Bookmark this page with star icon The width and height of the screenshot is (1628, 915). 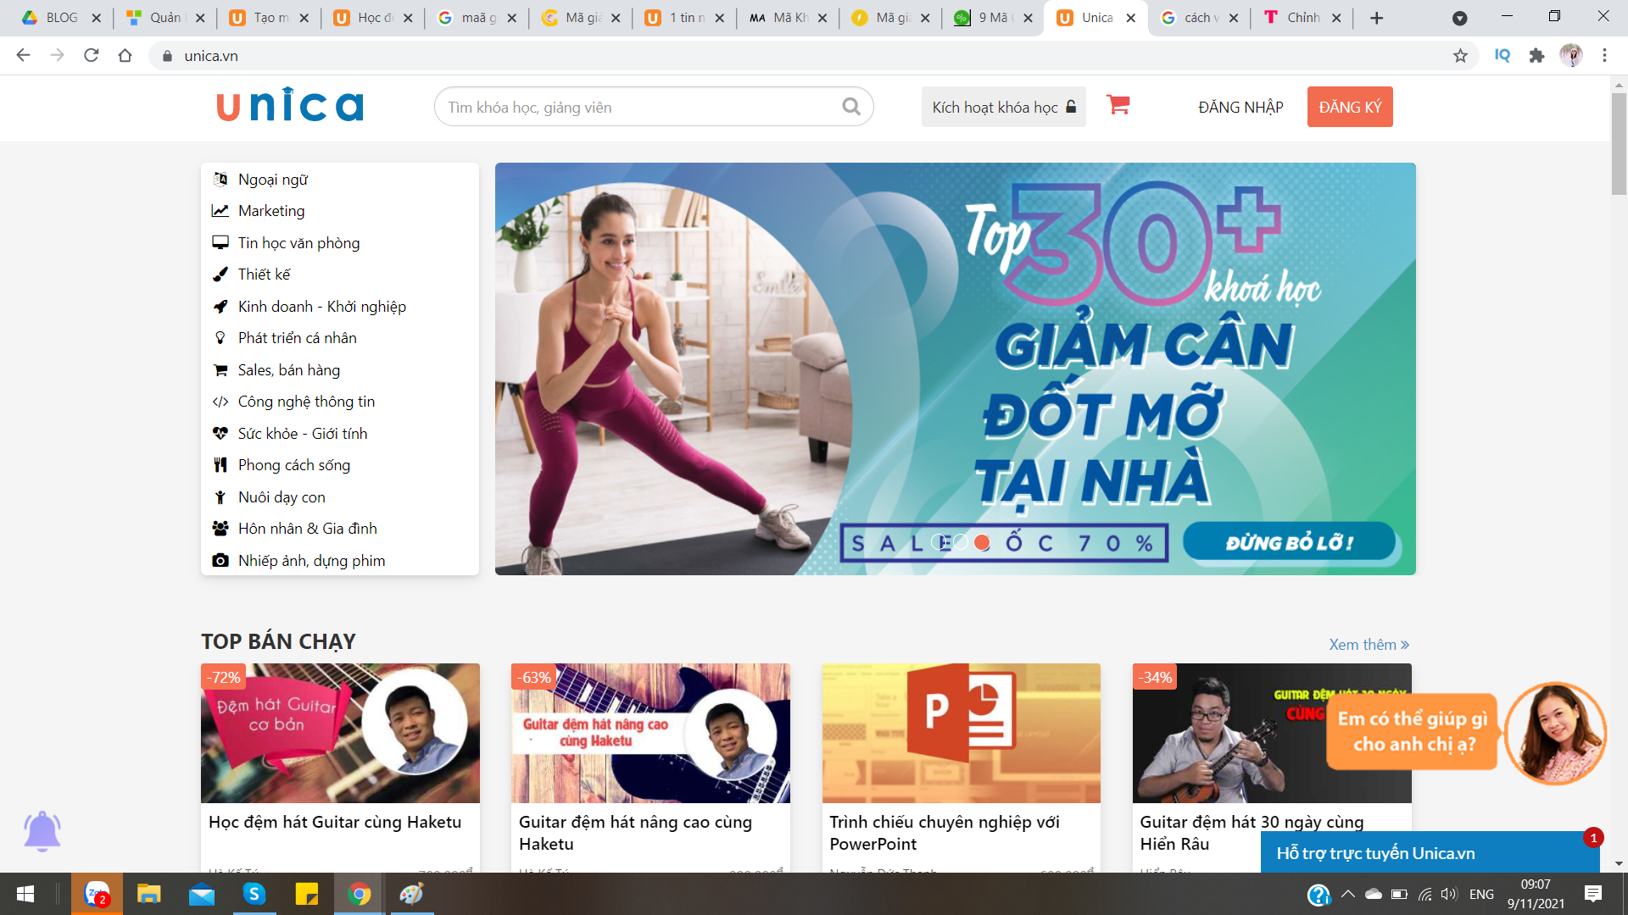click(x=1460, y=56)
